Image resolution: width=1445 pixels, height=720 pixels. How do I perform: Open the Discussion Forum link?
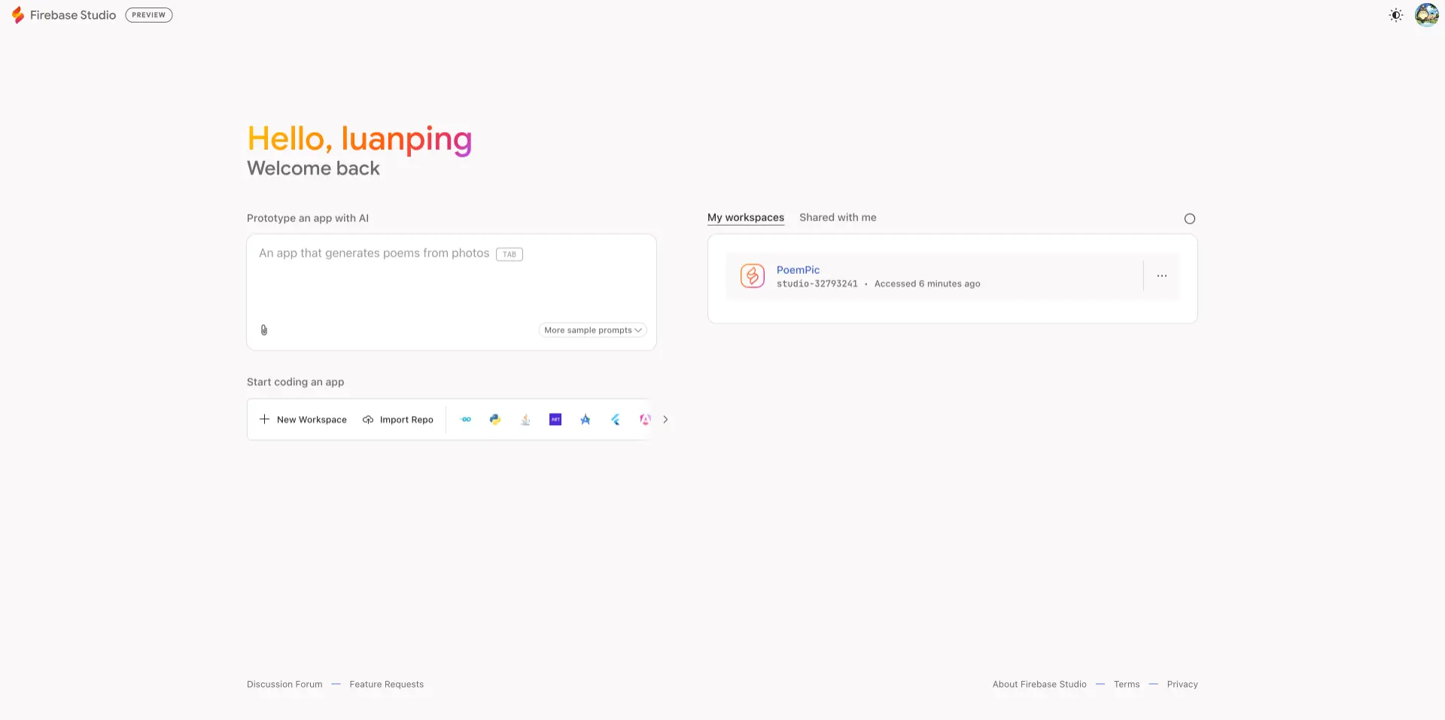[284, 684]
